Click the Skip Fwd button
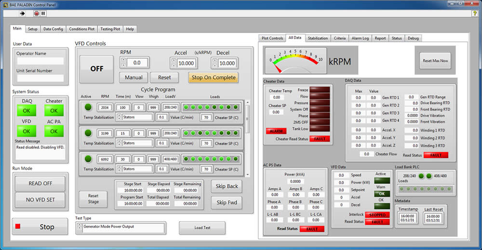Screen dimensions: 482x250 [x=227, y=202]
